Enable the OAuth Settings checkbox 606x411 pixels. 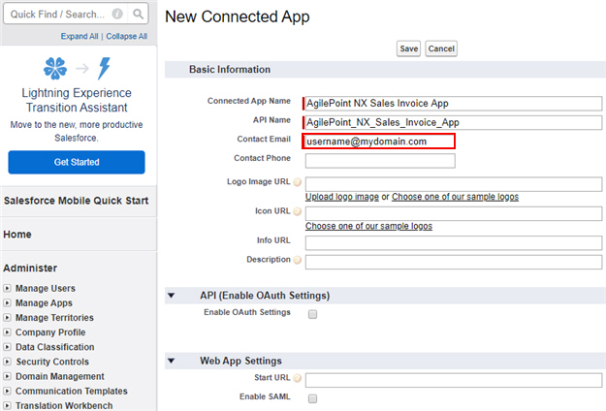(x=312, y=314)
